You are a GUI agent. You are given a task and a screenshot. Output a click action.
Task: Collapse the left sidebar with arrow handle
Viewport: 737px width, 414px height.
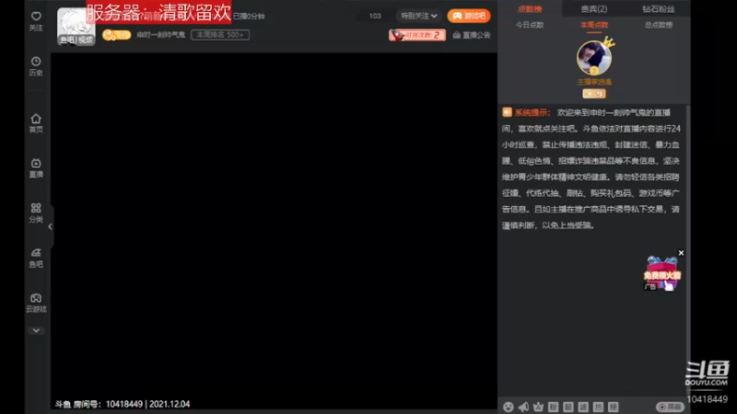tap(50, 226)
